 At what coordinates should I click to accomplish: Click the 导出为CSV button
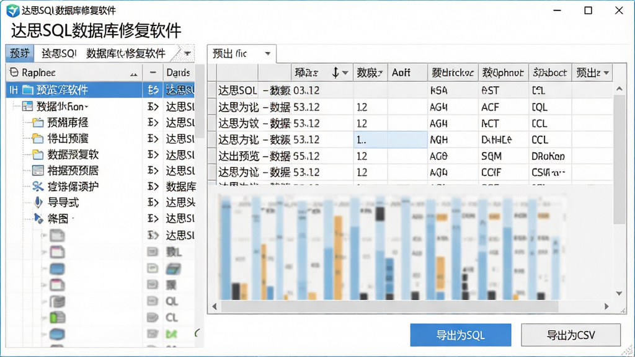click(571, 335)
